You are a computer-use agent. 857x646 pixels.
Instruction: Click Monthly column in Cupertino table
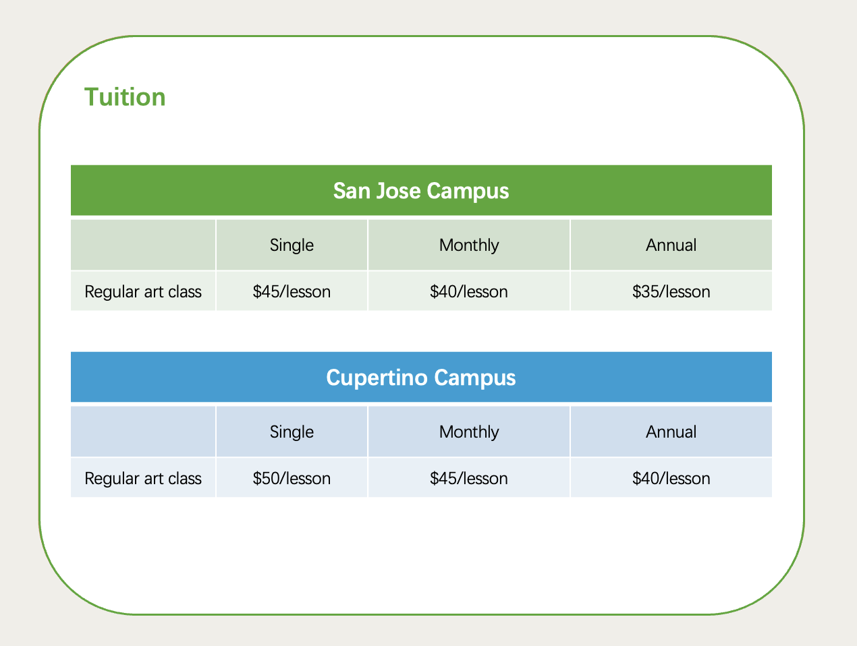(469, 432)
